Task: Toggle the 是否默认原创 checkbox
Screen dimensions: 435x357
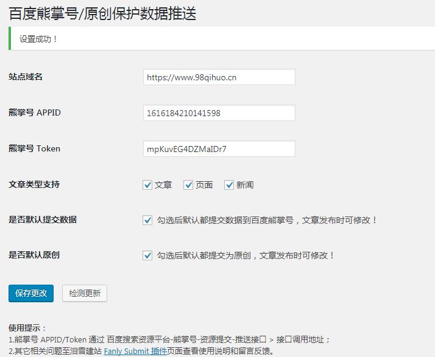Action: tap(147, 255)
